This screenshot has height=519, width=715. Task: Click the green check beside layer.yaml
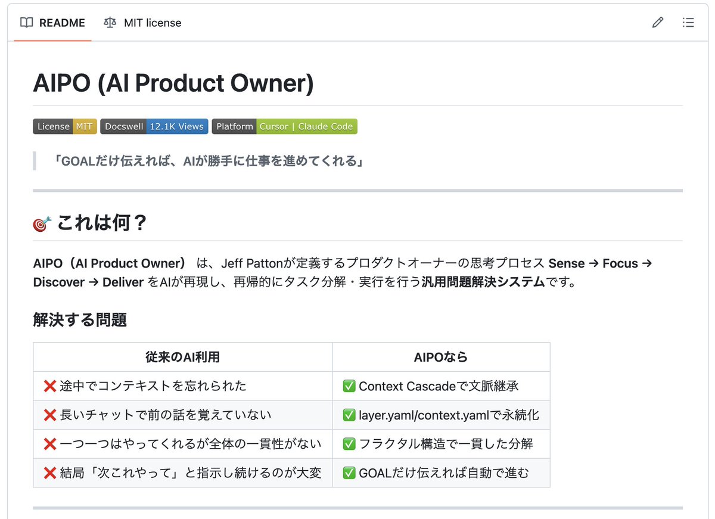[349, 415]
